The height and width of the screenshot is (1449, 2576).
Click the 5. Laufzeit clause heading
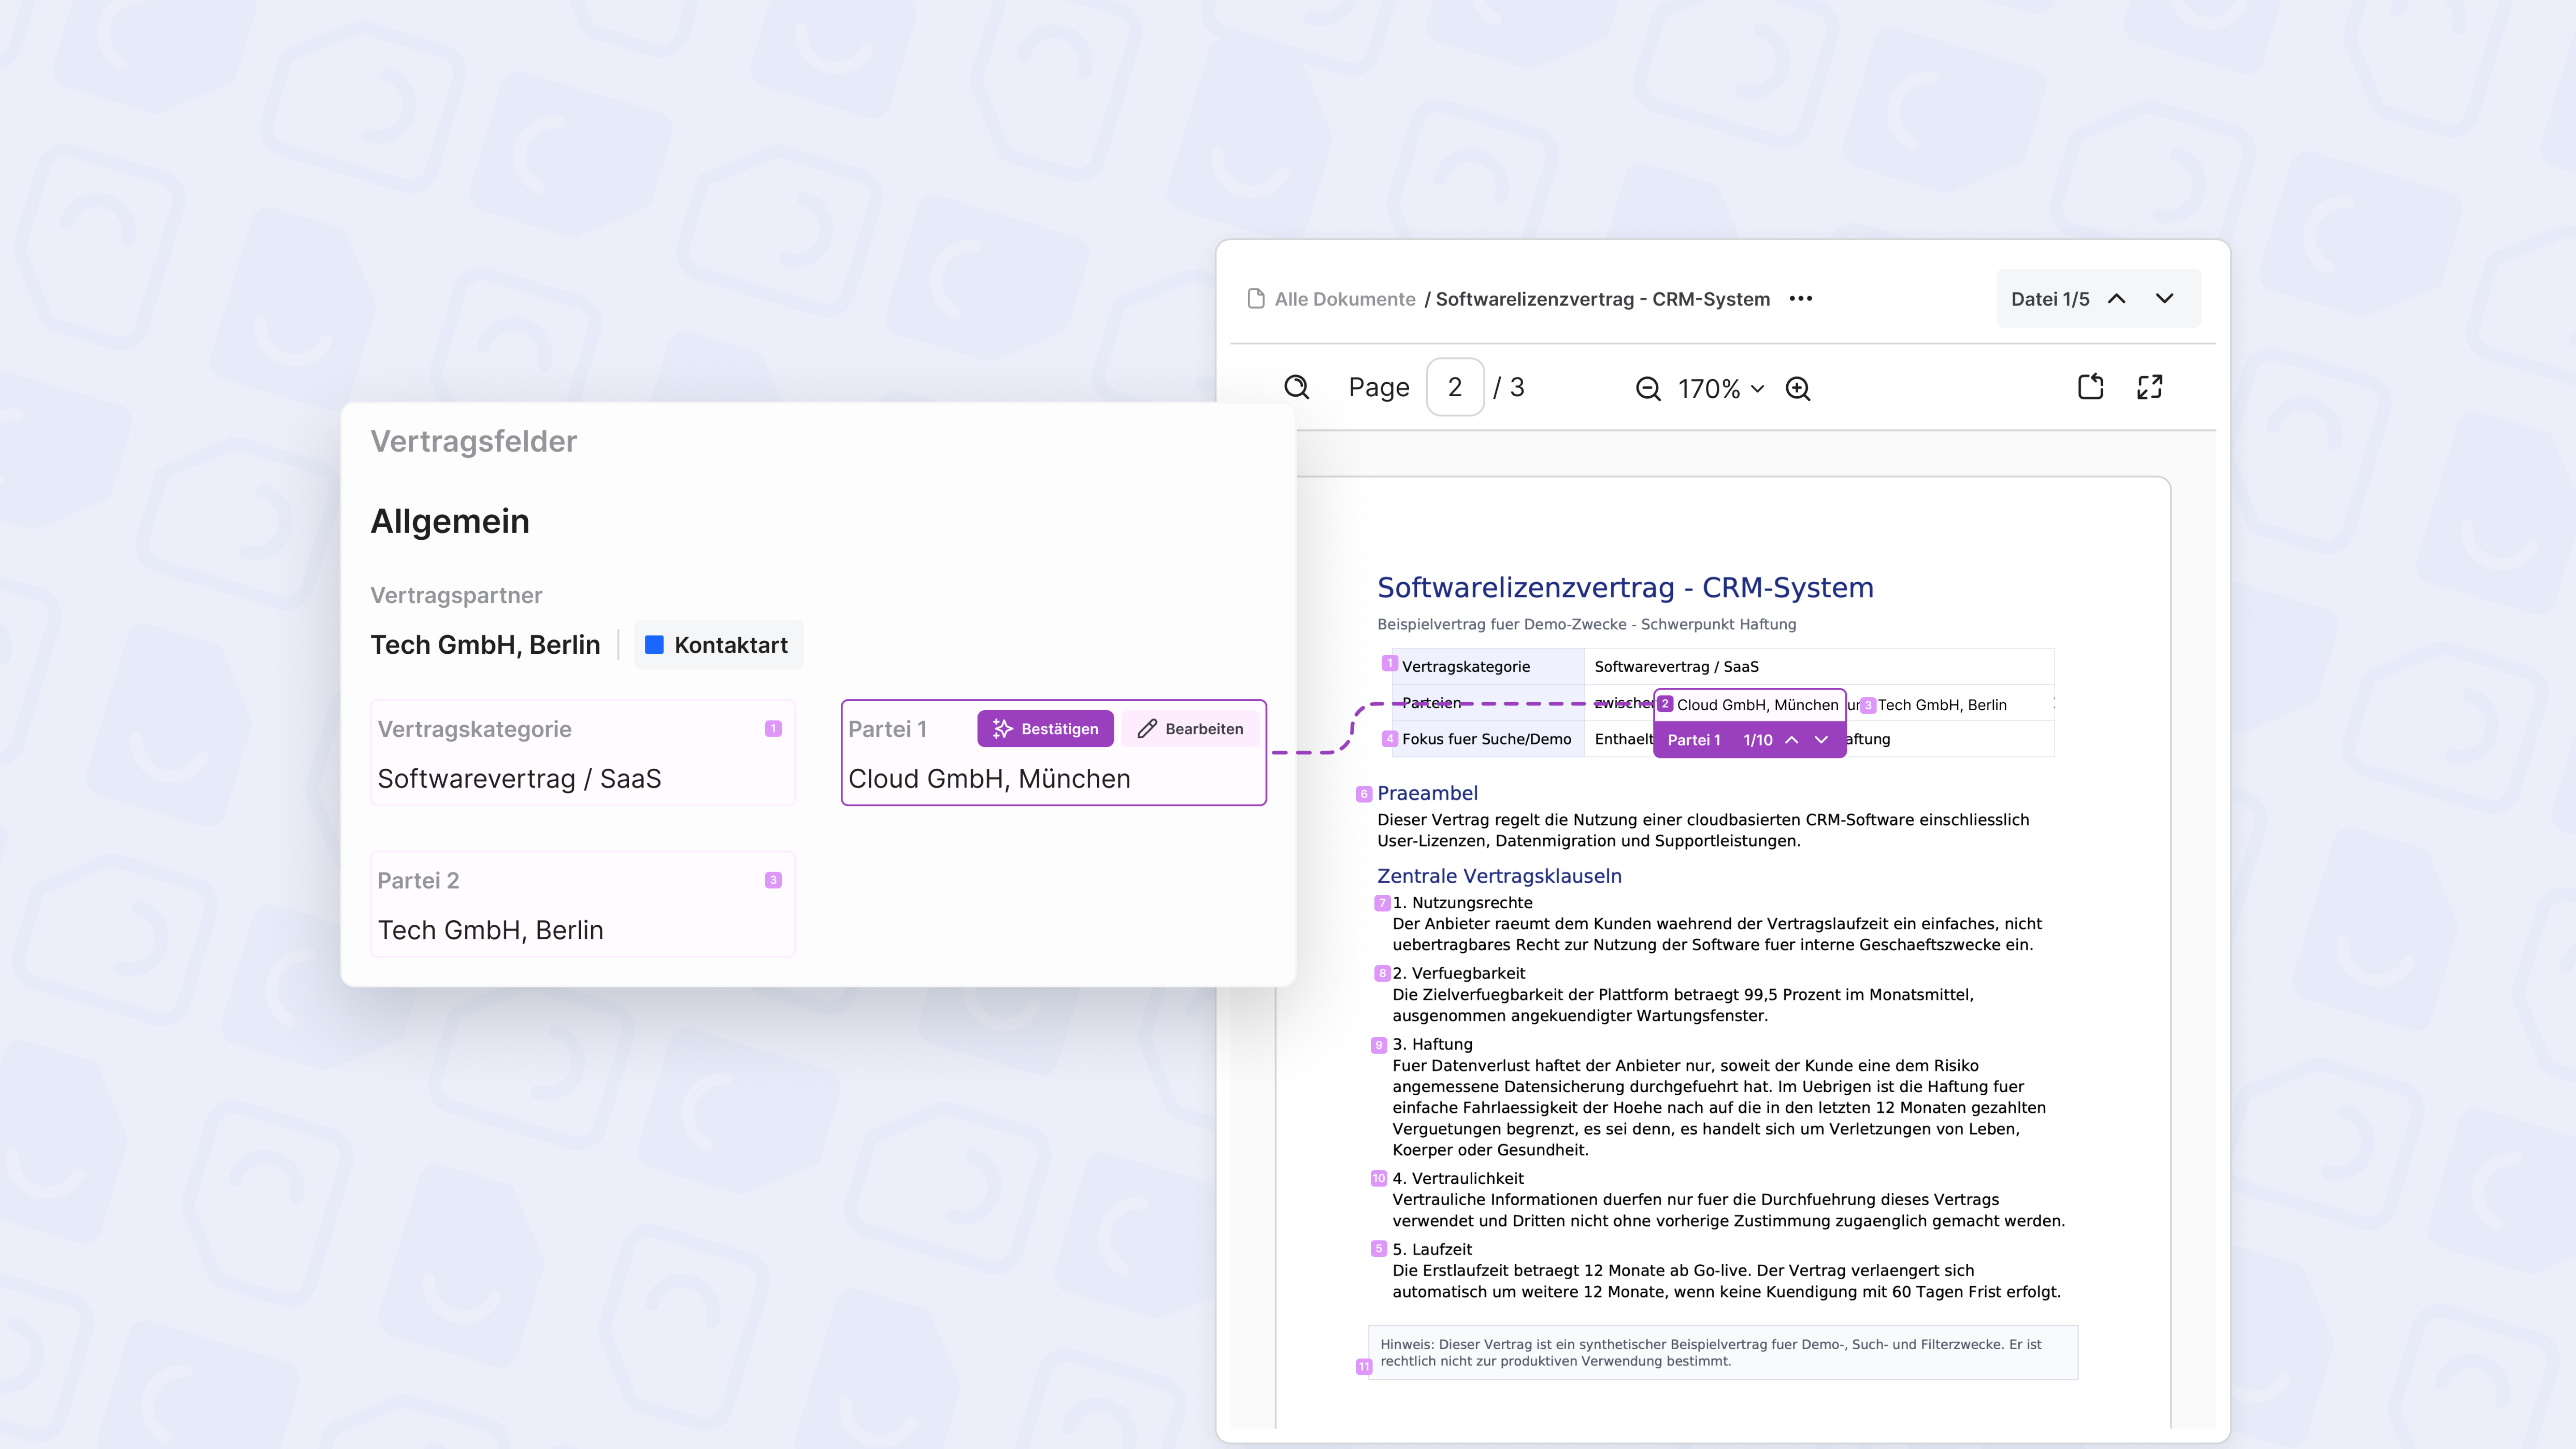1432,1249
